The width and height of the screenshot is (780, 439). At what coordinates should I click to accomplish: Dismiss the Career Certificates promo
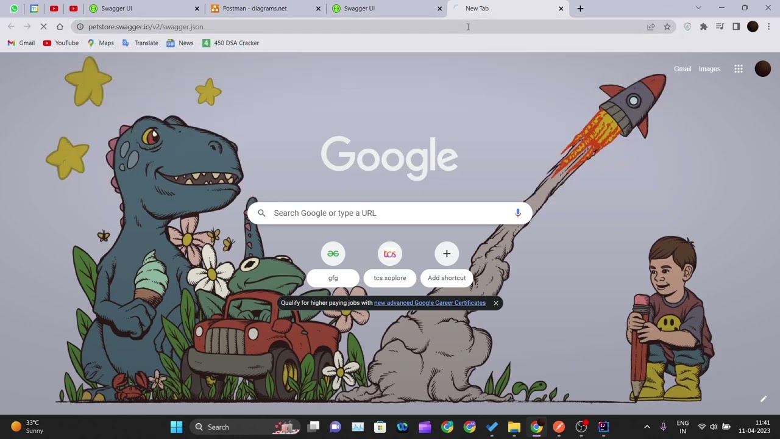coord(495,303)
